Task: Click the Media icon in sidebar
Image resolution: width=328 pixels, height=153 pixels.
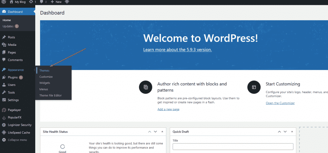Action: (4, 45)
